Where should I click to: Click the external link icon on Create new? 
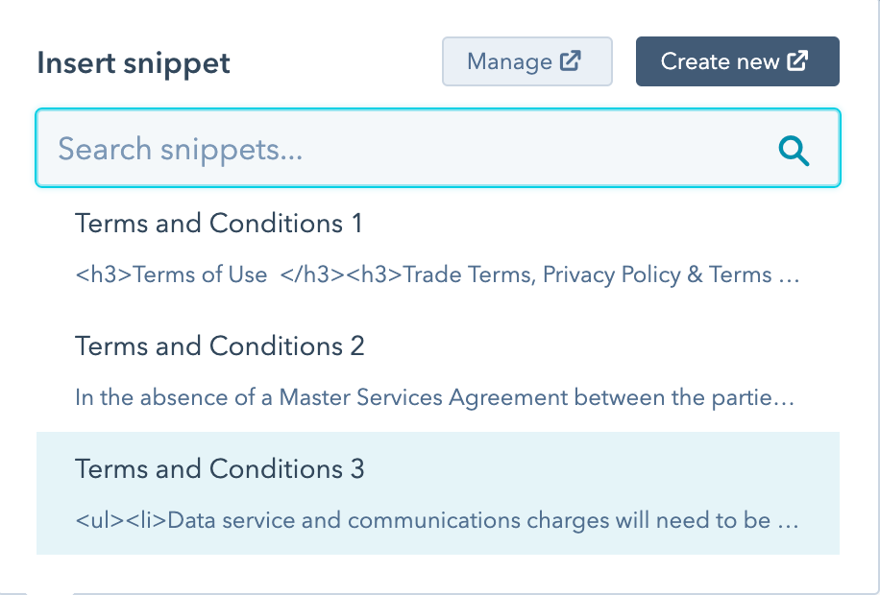797,60
